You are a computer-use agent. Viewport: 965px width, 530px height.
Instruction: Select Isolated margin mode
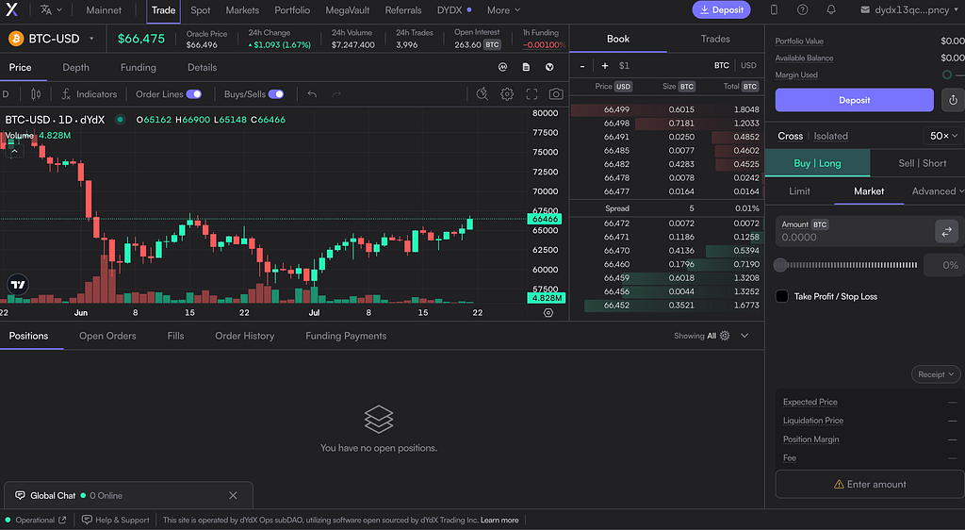pyautogui.click(x=831, y=136)
